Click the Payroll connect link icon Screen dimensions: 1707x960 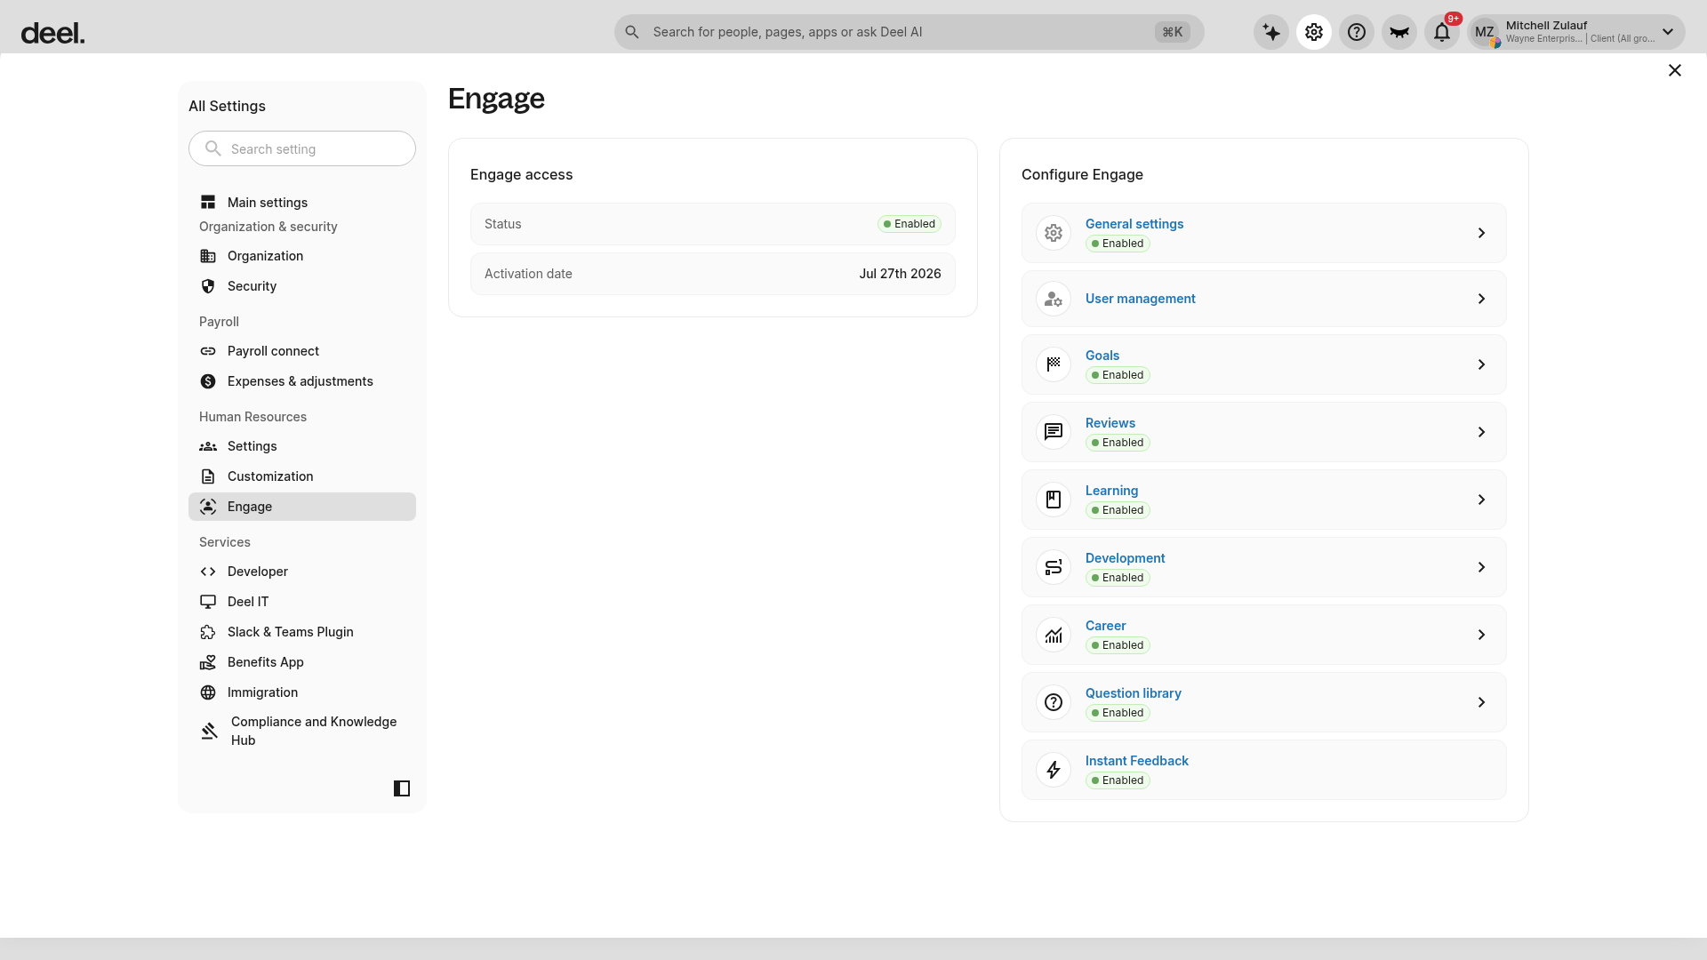208,351
